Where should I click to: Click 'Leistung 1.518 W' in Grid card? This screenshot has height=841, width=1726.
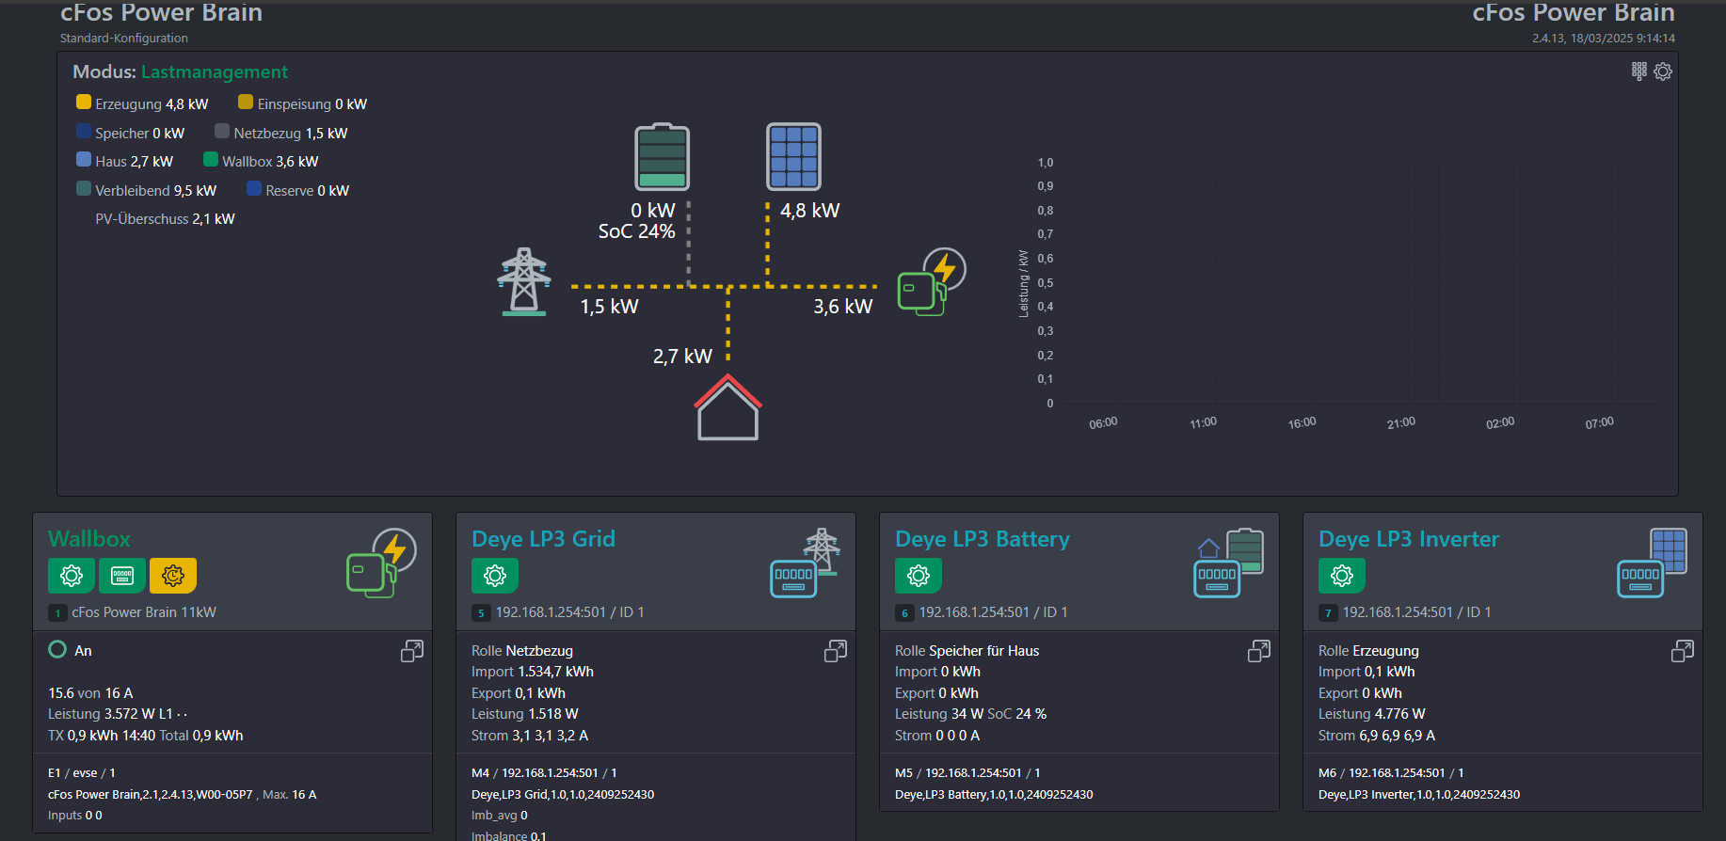[x=525, y=714]
